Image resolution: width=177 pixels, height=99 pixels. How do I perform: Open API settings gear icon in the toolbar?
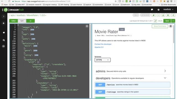[168, 15]
